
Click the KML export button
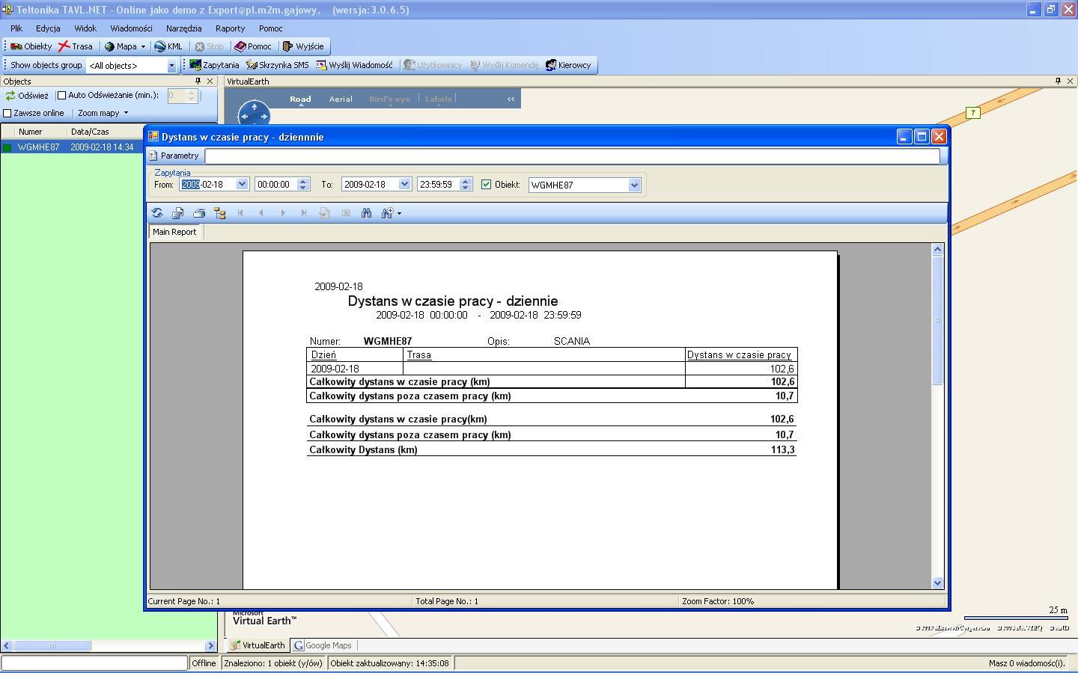click(168, 46)
